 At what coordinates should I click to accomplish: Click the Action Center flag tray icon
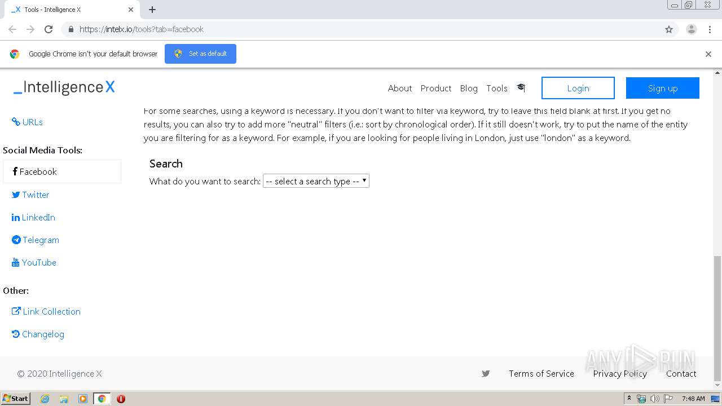[668, 399]
